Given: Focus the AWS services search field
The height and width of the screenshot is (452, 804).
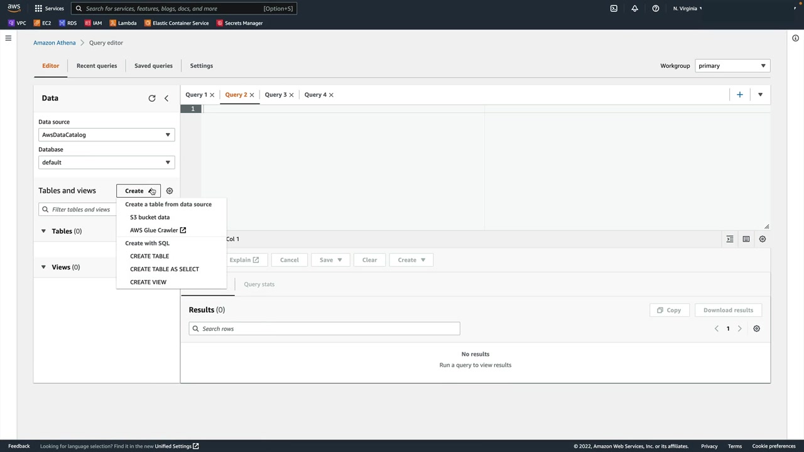Looking at the screenshot, I should click(183, 9).
